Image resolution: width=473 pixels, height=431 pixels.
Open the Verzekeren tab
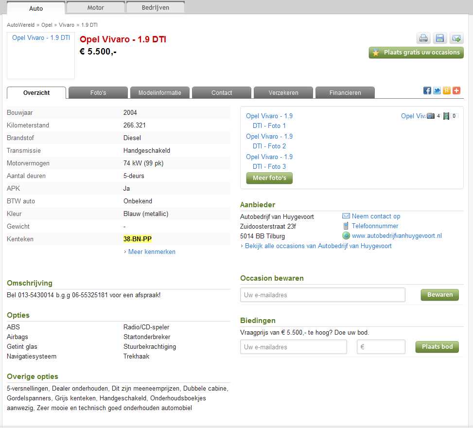pyautogui.click(x=283, y=92)
